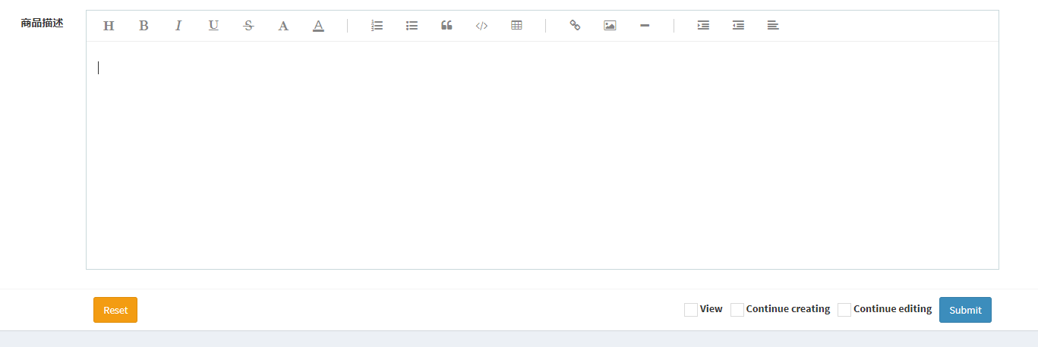This screenshot has width=1038, height=347.
Task: Click the blue Submit button
Action: pyautogui.click(x=965, y=310)
